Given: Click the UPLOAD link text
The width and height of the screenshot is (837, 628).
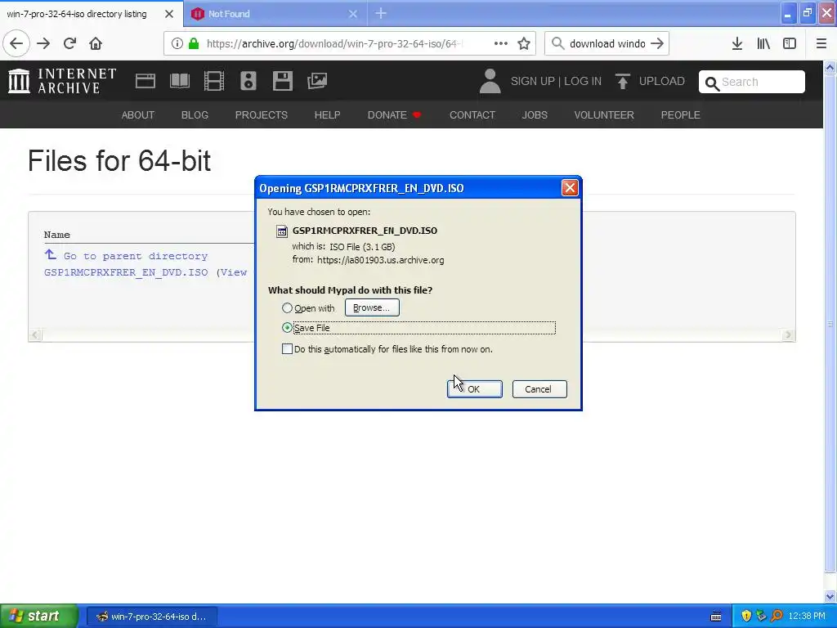Looking at the screenshot, I should point(662,81).
